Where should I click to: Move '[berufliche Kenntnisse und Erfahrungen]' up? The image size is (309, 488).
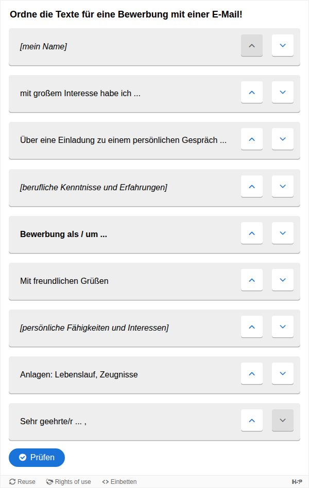252,187
